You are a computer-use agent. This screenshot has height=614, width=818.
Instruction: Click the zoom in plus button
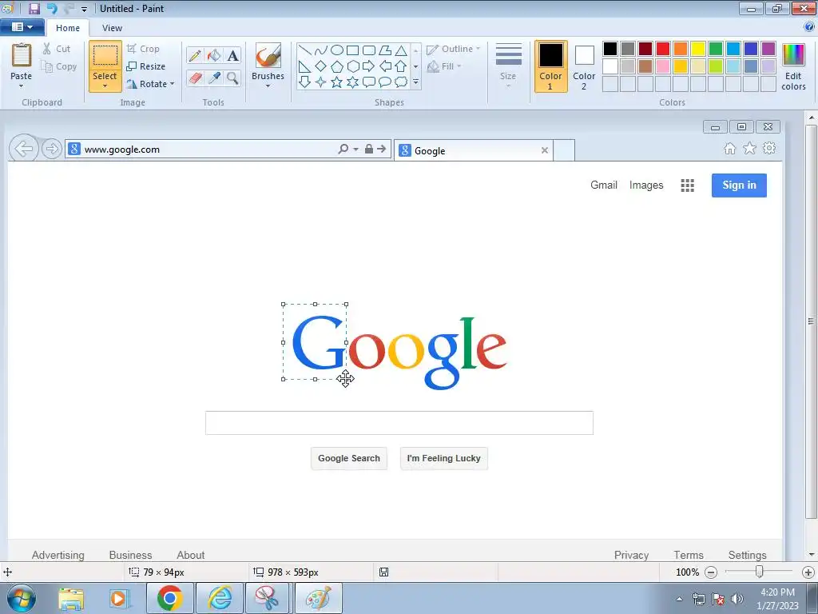click(808, 572)
